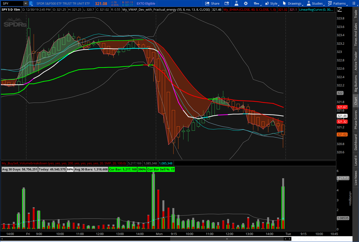The image size is (359, 242).
Task: Click the My_EHMA study label
Action: point(250,10)
